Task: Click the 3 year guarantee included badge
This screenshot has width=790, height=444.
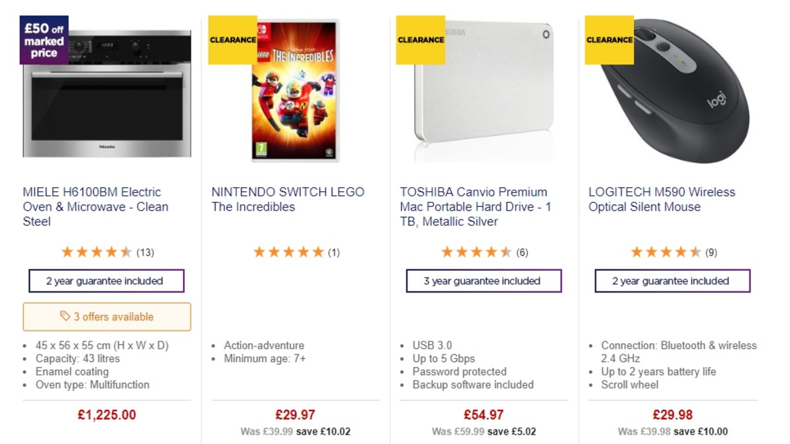Action: (x=484, y=281)
